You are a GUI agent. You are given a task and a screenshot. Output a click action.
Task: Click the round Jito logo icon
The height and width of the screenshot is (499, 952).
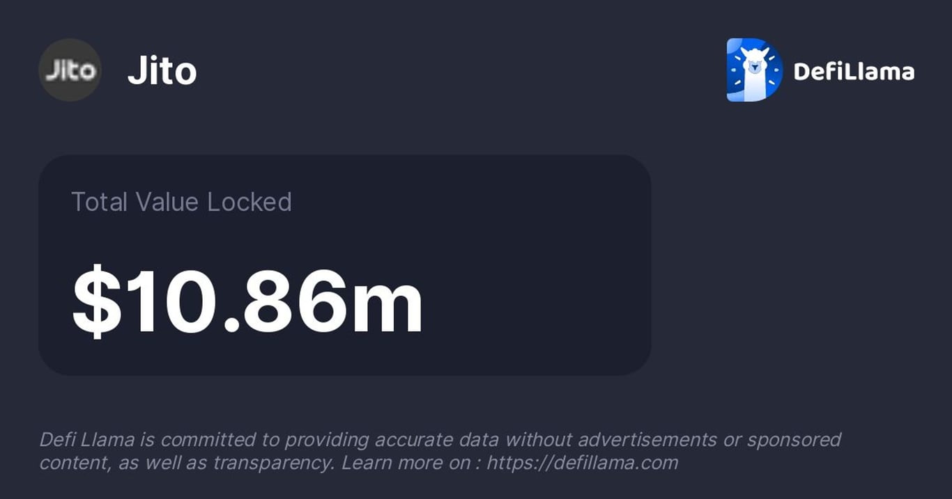tap(70, 70)
